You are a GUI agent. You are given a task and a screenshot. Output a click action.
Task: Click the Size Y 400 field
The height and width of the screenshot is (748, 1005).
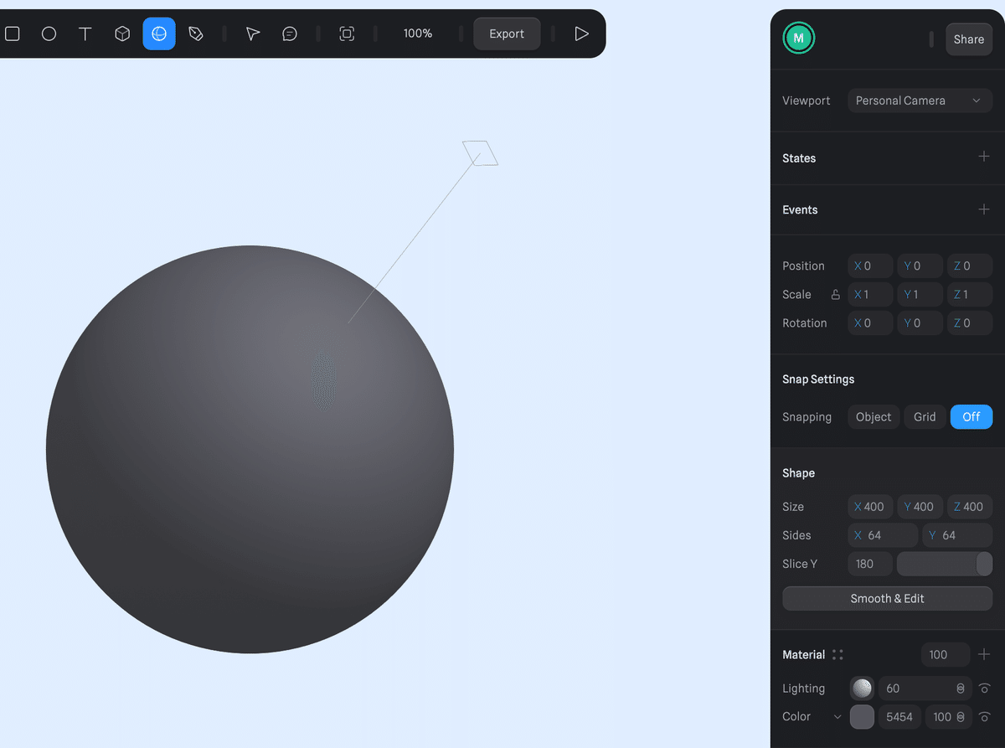pos(920,507)
